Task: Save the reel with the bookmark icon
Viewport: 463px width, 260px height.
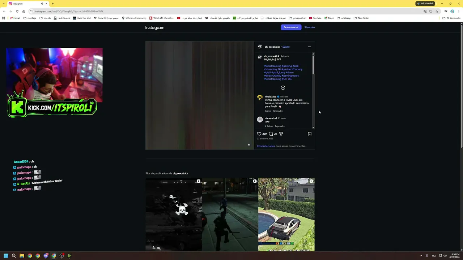Action: (x=310, y=134)
